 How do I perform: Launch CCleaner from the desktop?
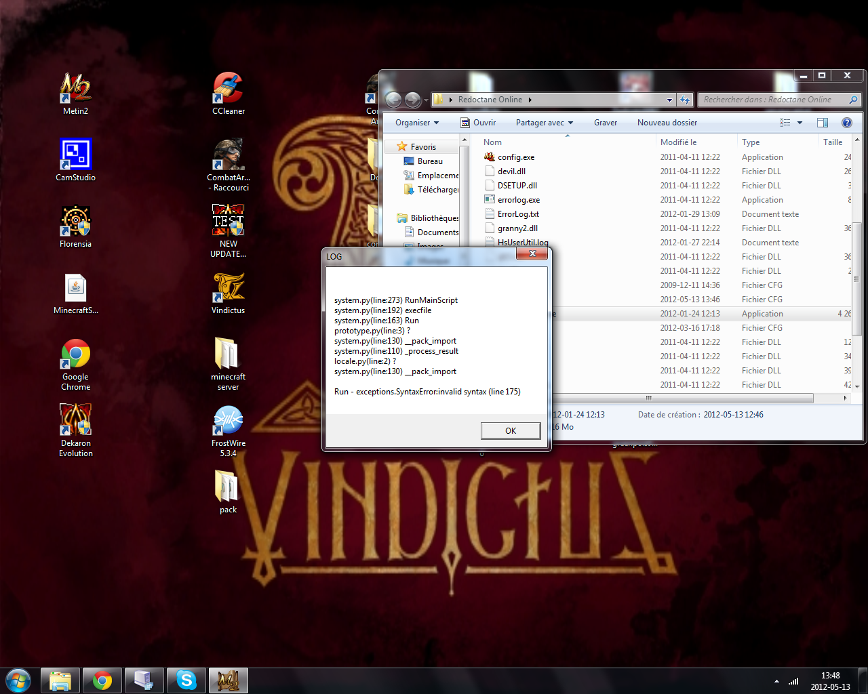tap(229, 94)
